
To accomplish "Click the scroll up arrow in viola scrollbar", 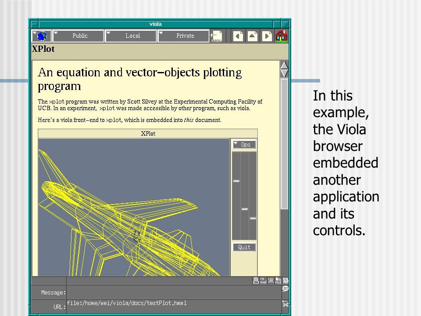I will pos(284,65).
